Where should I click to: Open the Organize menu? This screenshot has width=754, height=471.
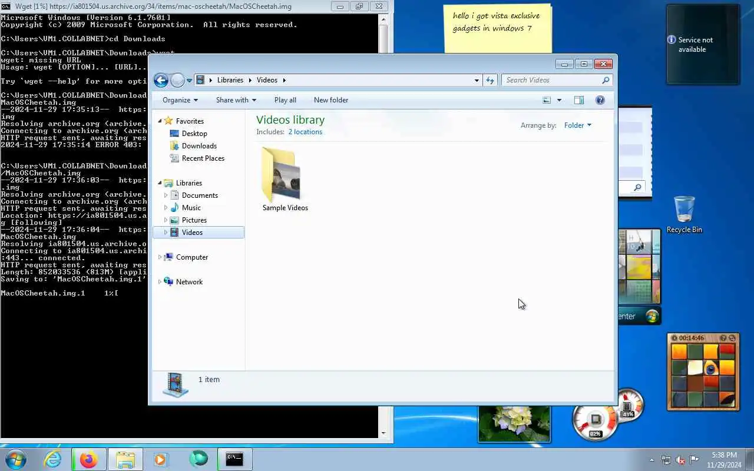pos(180,100)
